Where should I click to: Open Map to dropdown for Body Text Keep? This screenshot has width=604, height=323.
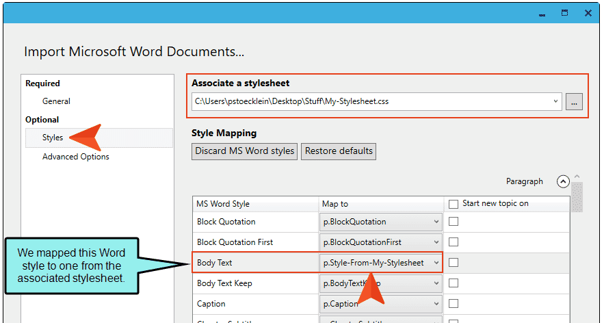[380, 283]
